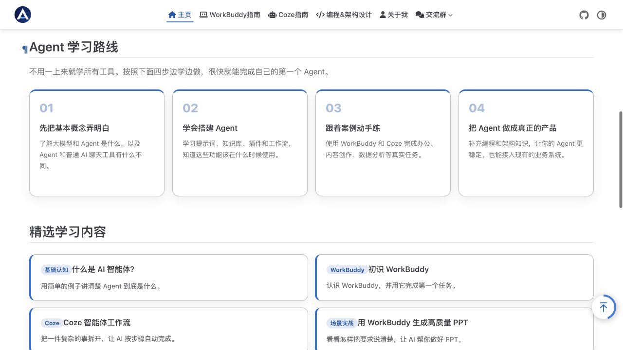The width and height of the screenshot is (623, 350).
Task: Click the 基础认知 tag badge
Action: pos(56,270)
